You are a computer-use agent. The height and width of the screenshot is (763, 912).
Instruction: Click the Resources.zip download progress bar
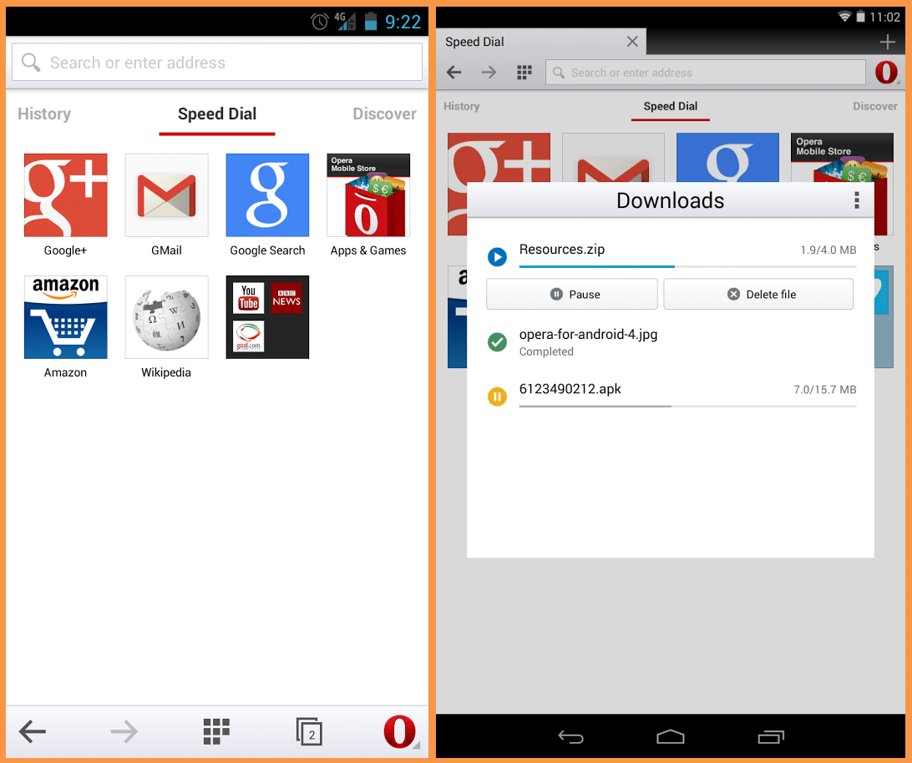tap(688, 266)
